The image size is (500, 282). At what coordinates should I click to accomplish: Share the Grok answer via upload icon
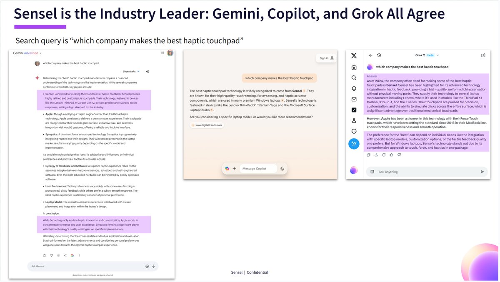tap(376, 155)
